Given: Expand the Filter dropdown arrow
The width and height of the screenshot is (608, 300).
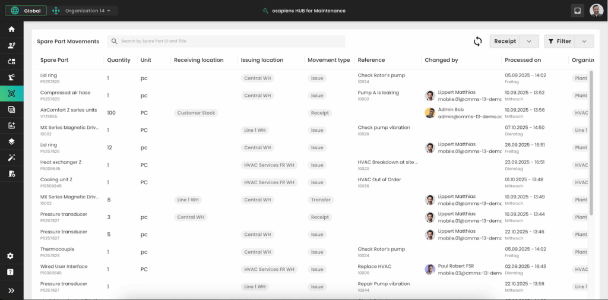Looking at the screenshot, I should [x=584, y=41].
